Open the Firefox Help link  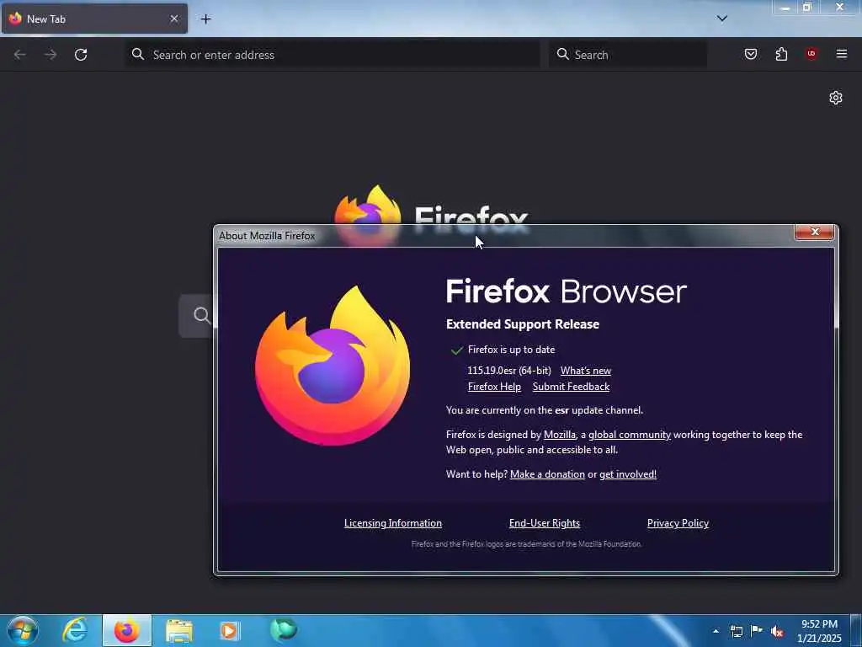coord(494,387)
